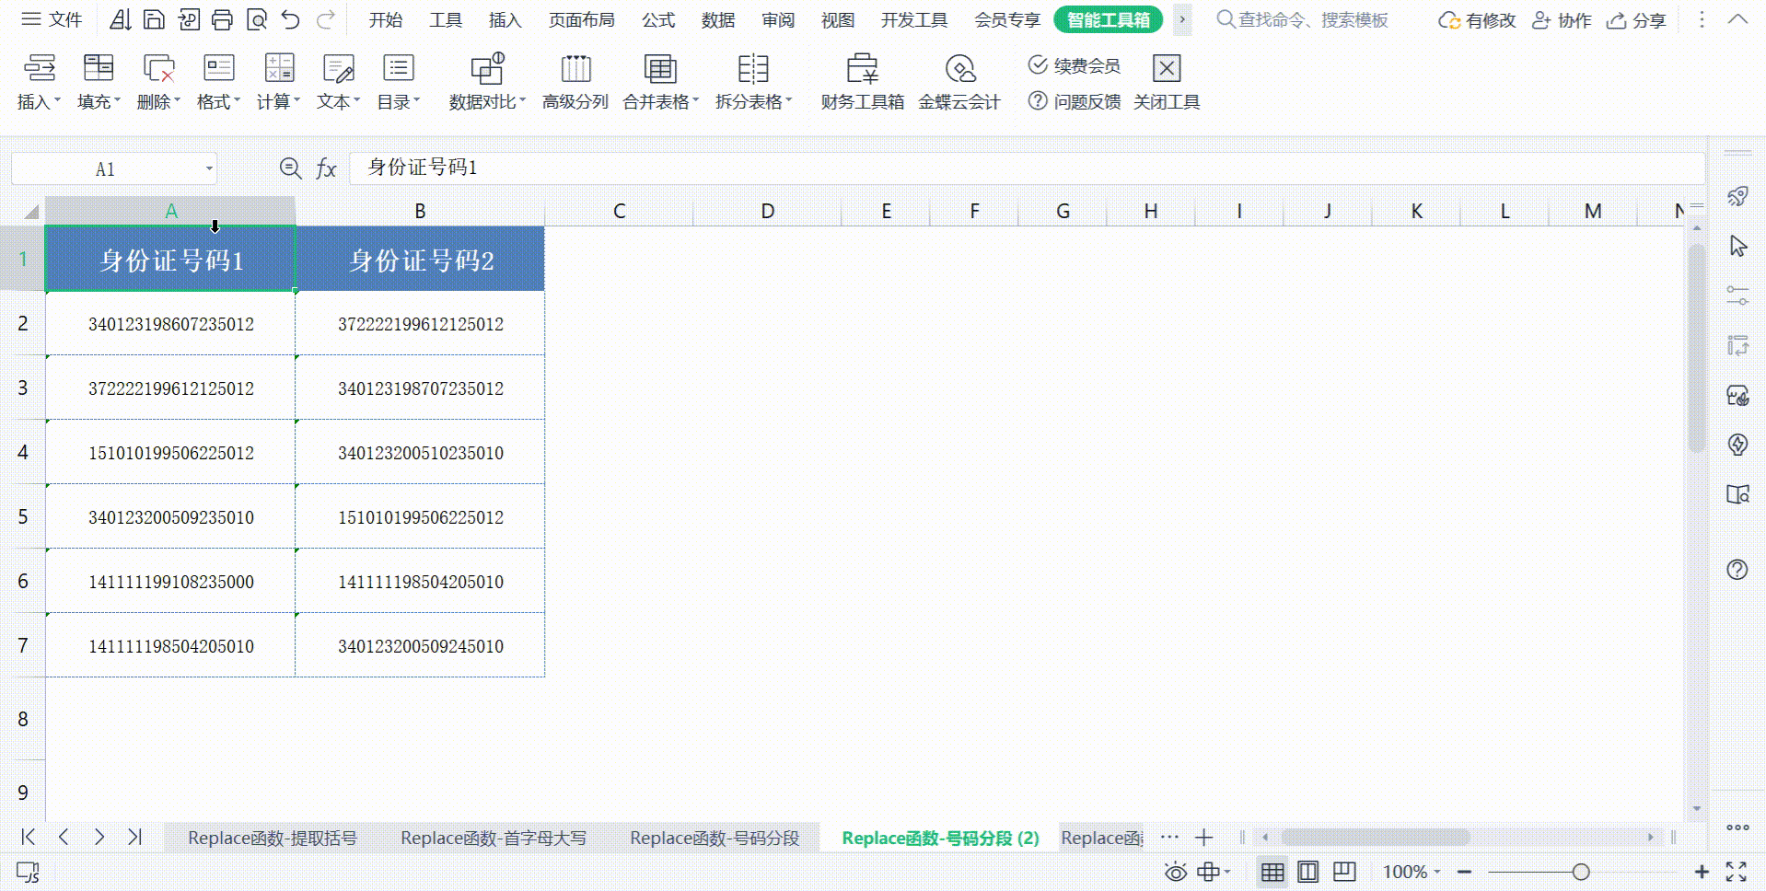Image resolution: width=1766 pixels, height=891 pixels.
Task: Collapse the ribbon with the chevron
Action: (x=1737, y=19)
